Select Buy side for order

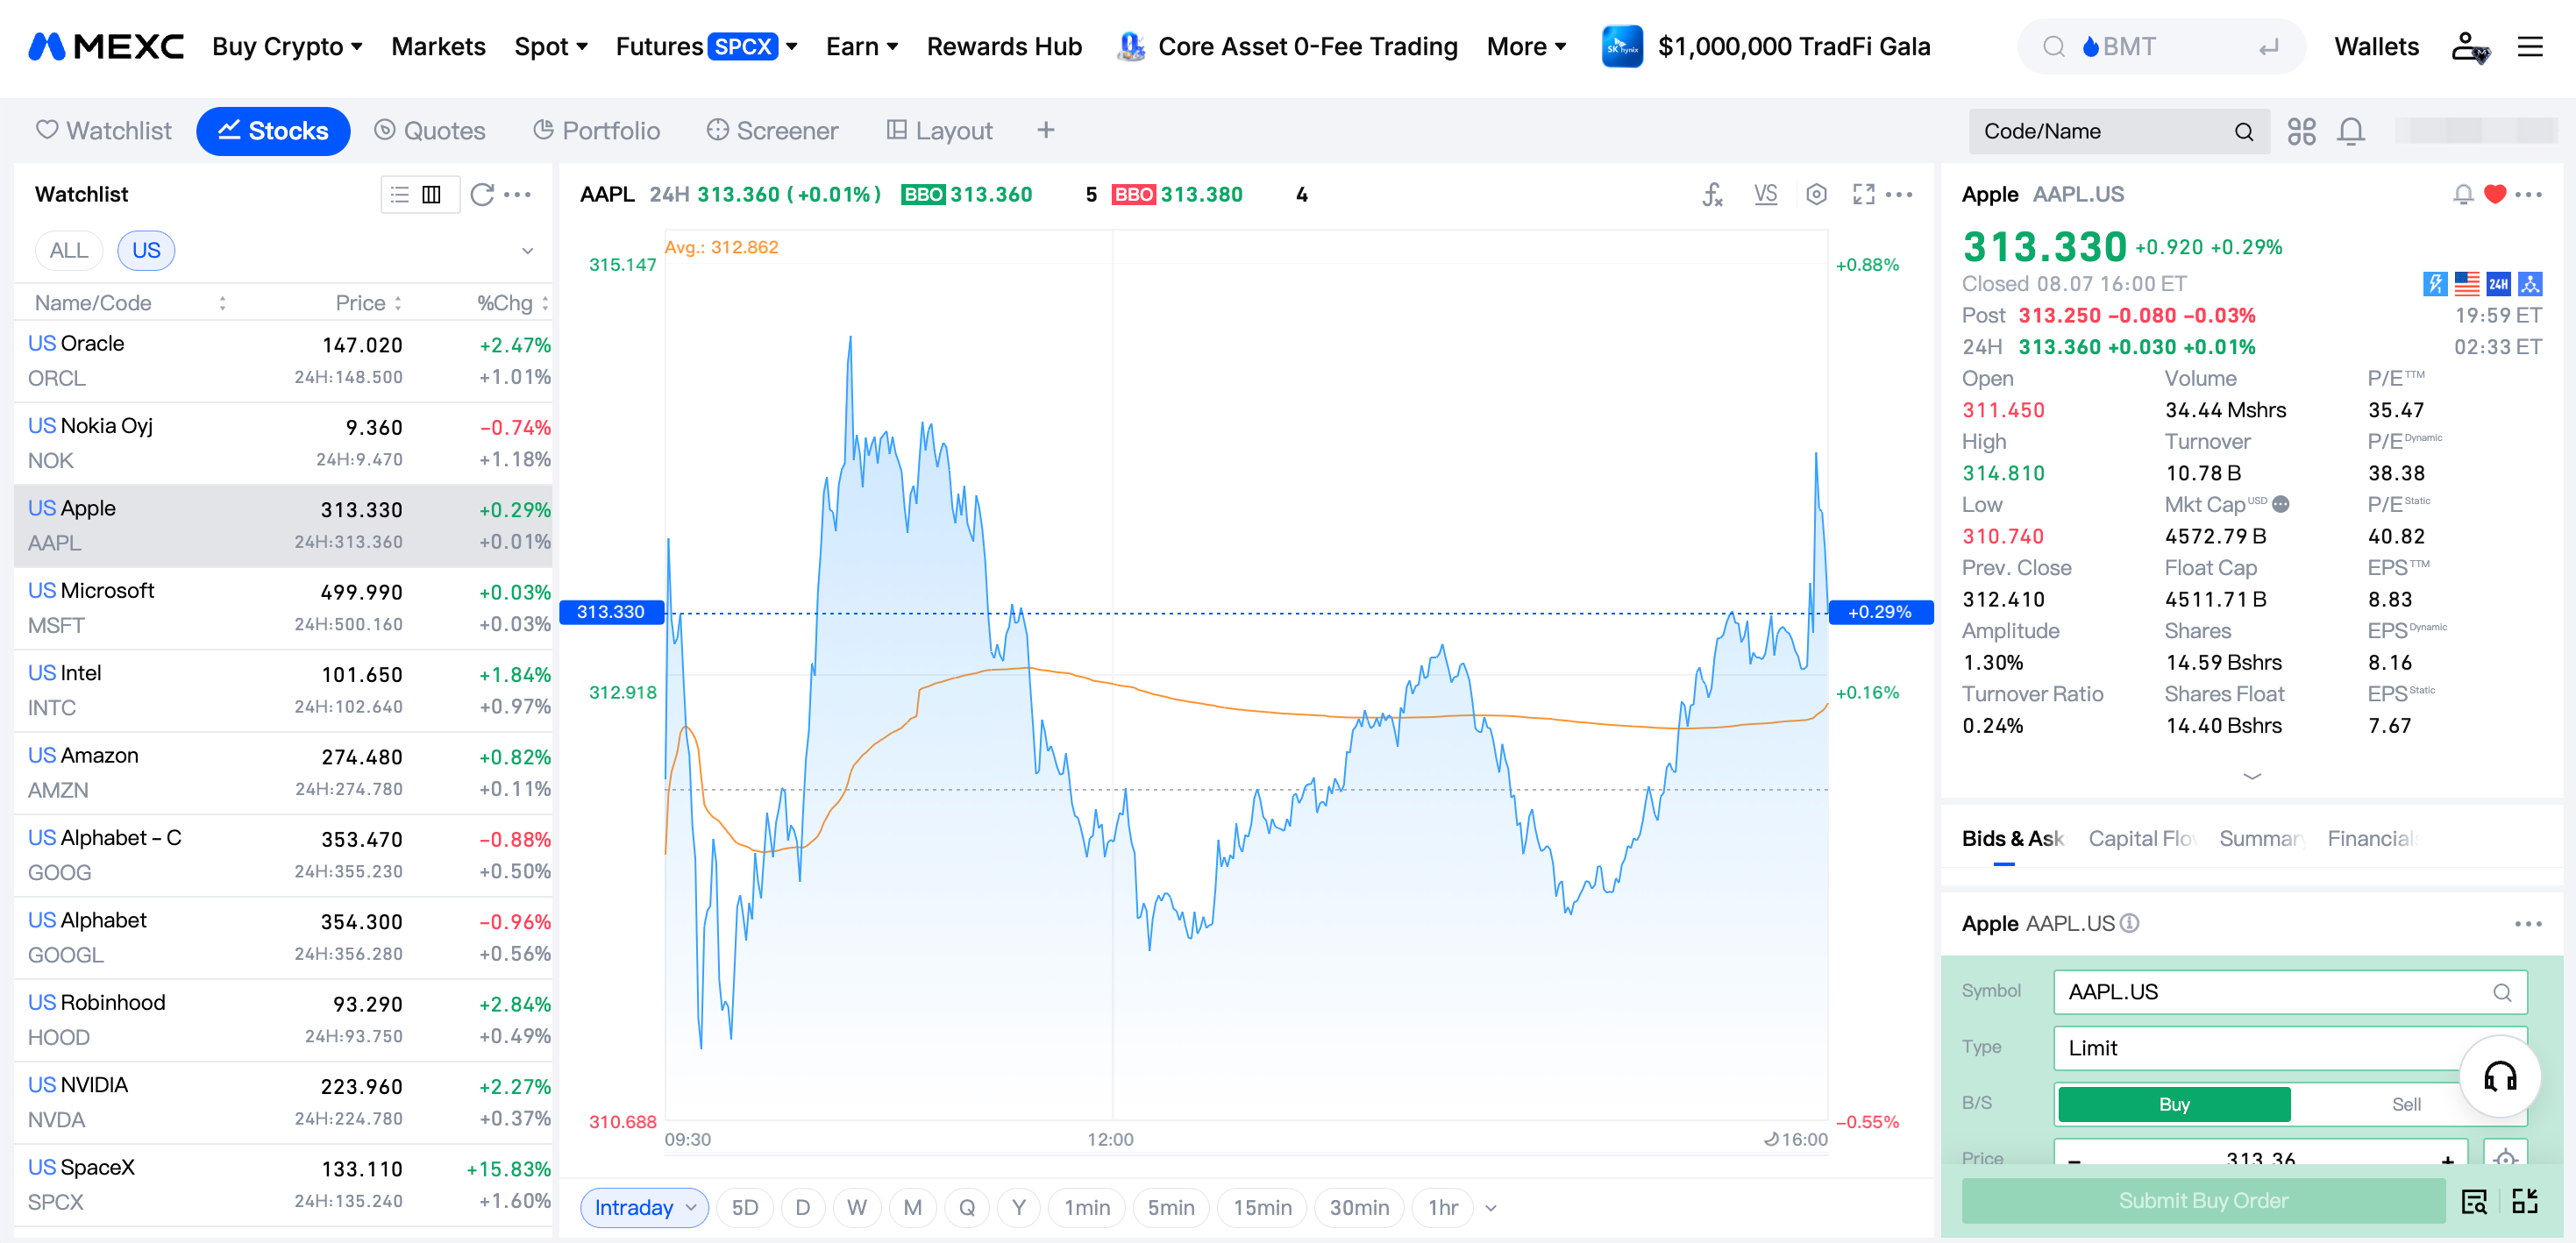pos(2174,1104)
